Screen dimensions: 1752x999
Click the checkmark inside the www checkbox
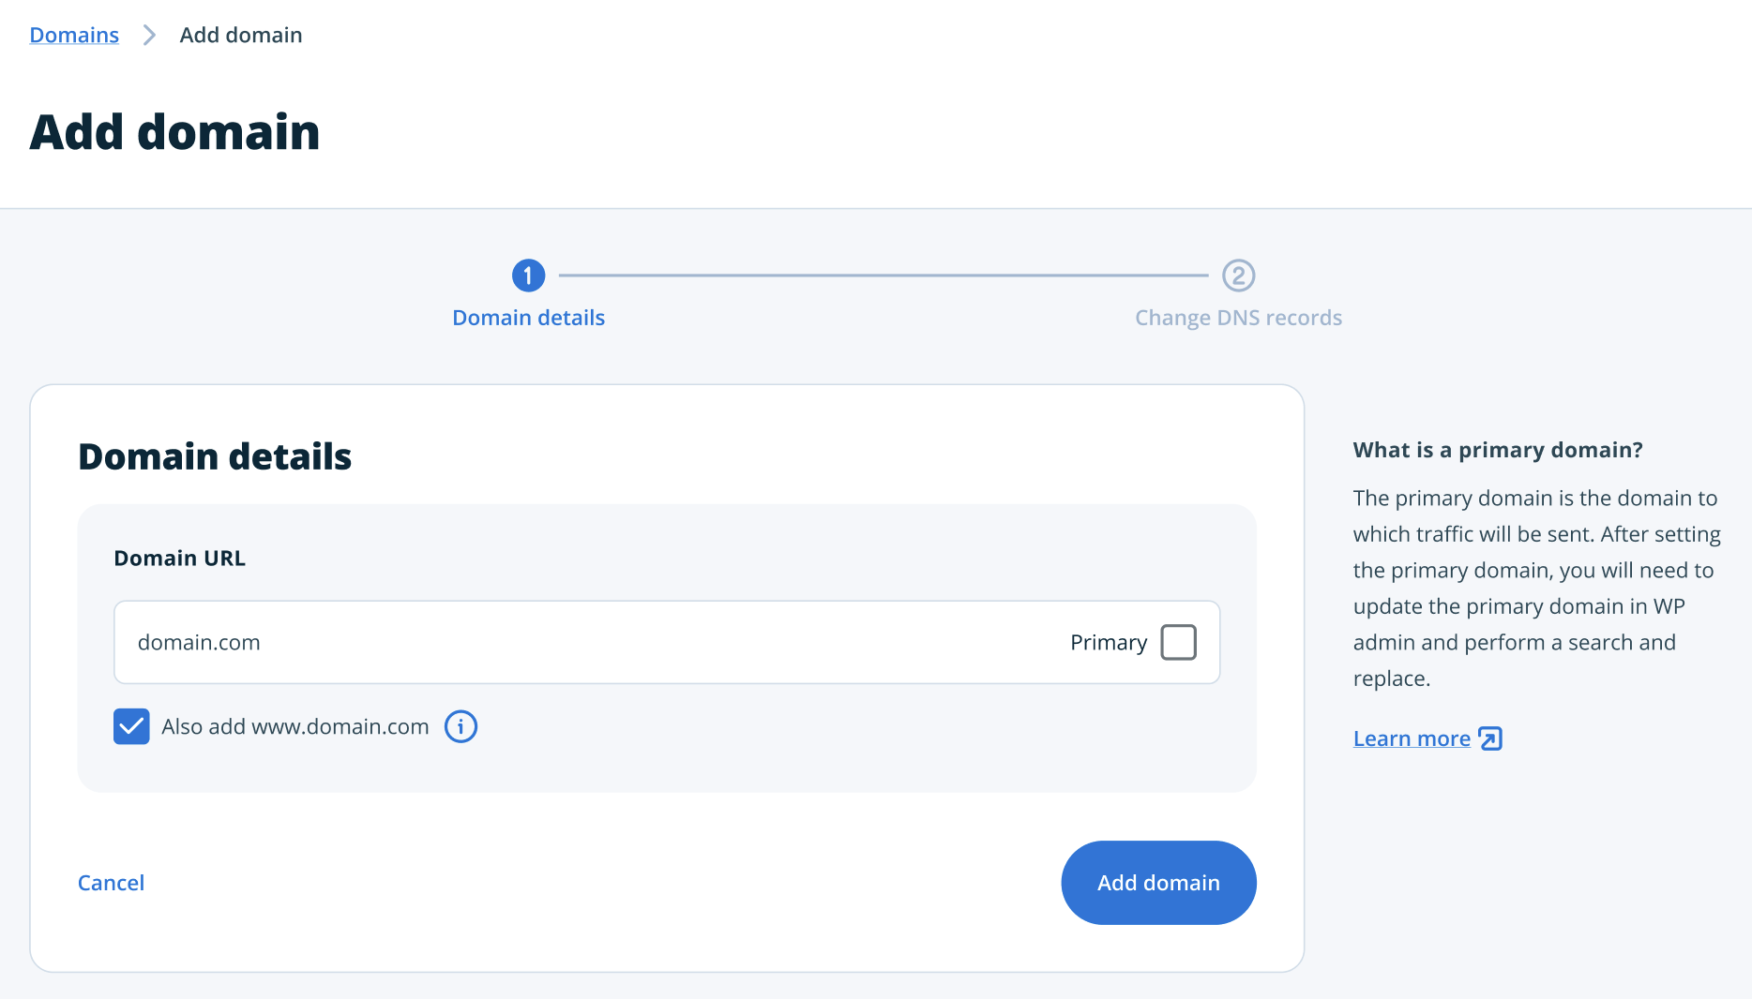131,726
